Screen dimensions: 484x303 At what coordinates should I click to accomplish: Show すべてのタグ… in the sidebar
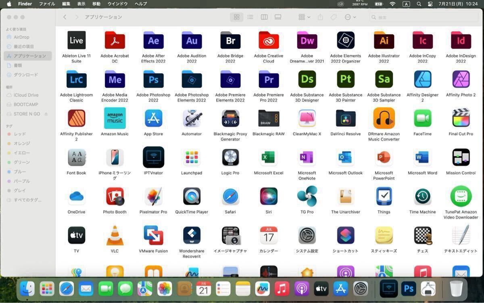(x=28, y=200)
